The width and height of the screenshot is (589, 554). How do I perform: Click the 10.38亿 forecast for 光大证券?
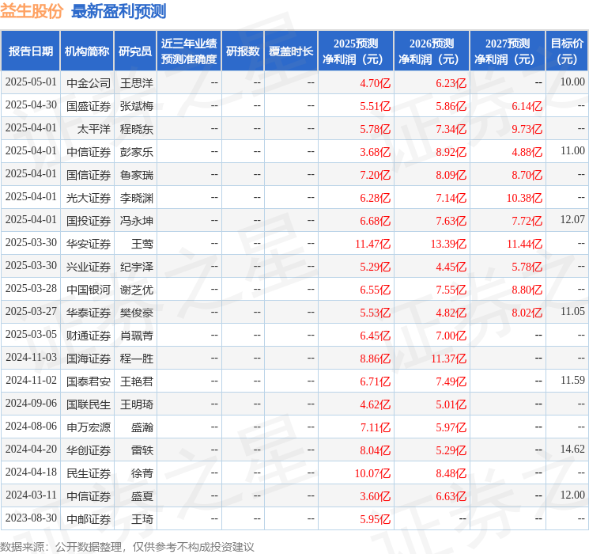coord(524,197)
